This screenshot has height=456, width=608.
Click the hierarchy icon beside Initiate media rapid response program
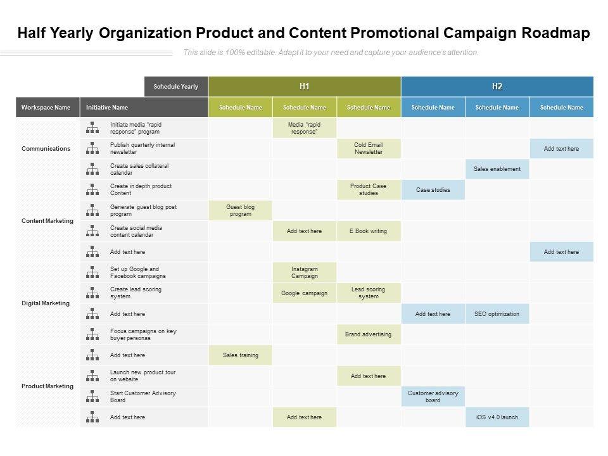93,128
